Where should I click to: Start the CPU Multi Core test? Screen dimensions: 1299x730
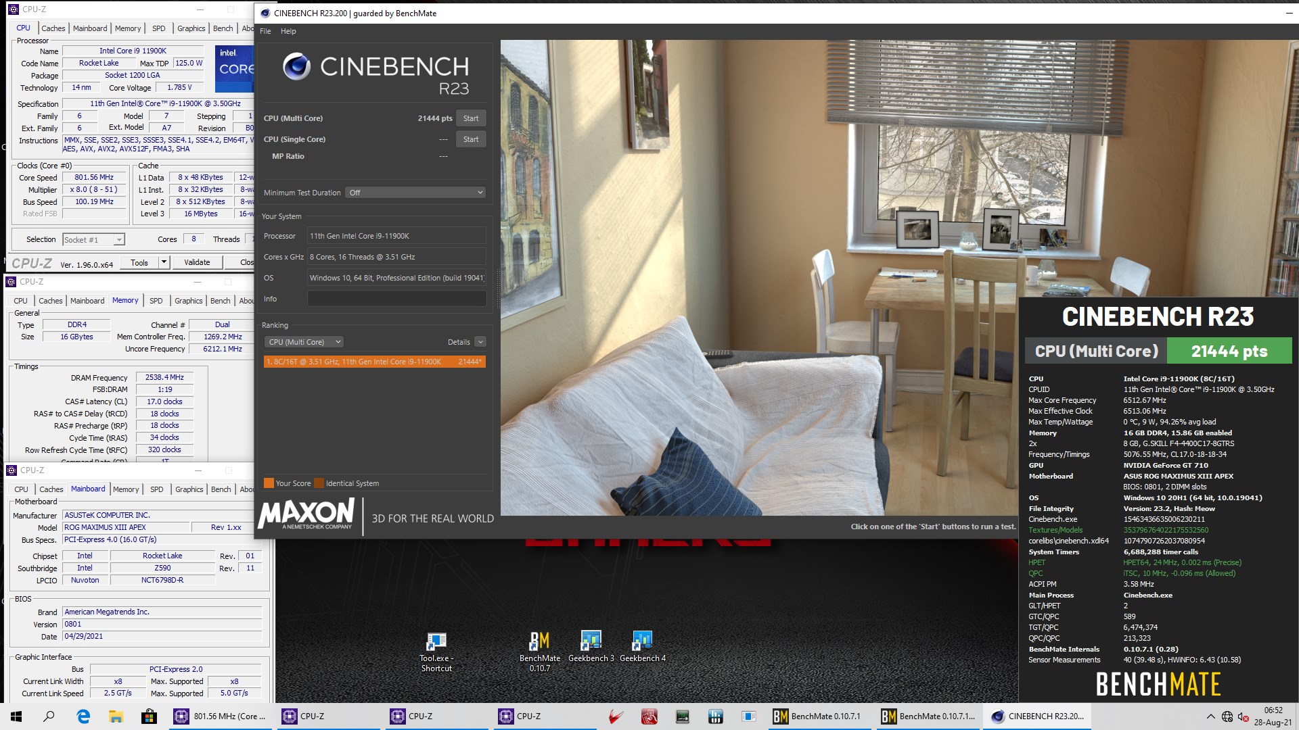click(x=471, y=118)
